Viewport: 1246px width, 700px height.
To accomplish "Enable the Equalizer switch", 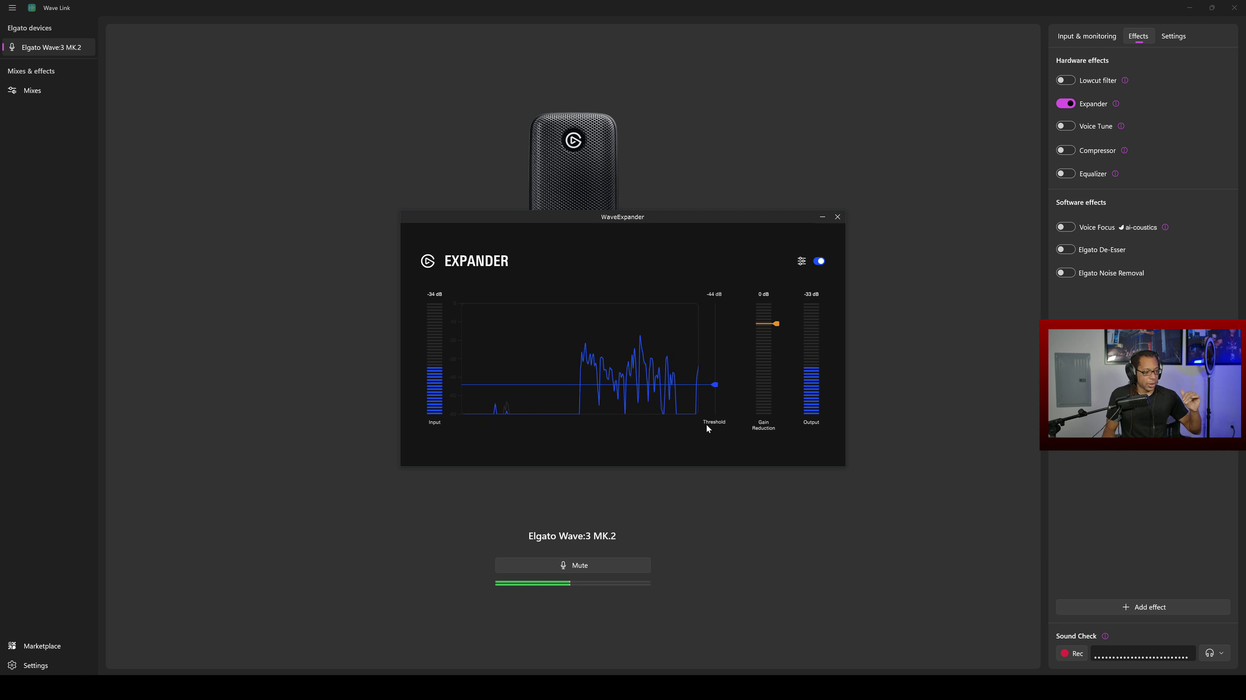I will 1066,174.
